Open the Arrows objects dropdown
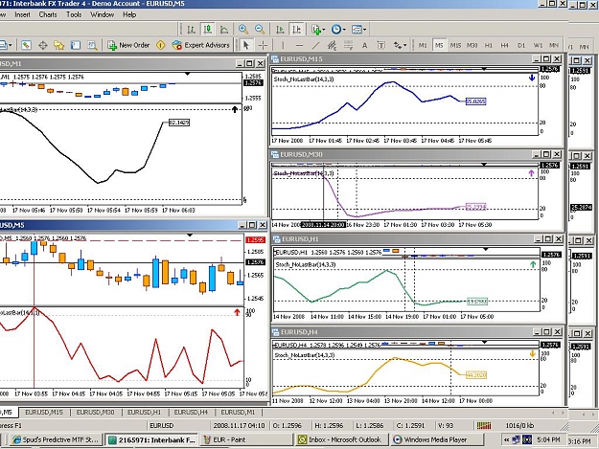The width and height of the screenshot is (599, 449). click(x=400, y=45)
